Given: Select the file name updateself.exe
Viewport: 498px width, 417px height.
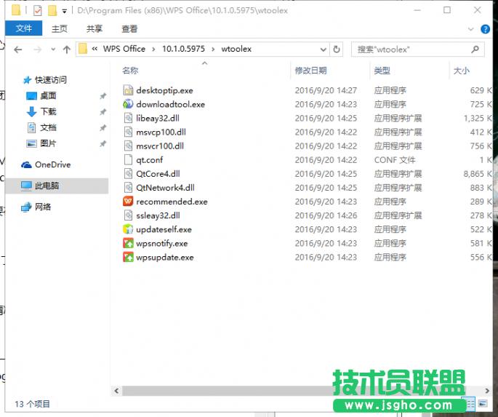Looking at the screenshot, I should point(164,229).
